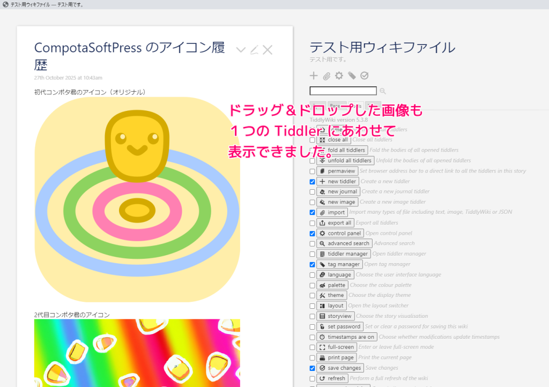Screen dimensions: 549x387
Task: Collapse the CompotaSoftPress tiddler using its chevron
Action: pos(240,49)
